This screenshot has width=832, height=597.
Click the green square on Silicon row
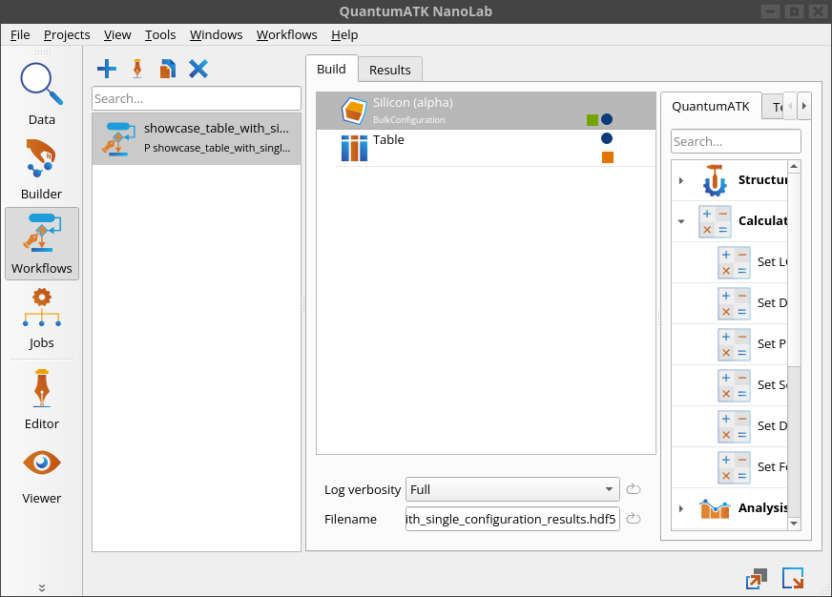click(x=593, y=120)
